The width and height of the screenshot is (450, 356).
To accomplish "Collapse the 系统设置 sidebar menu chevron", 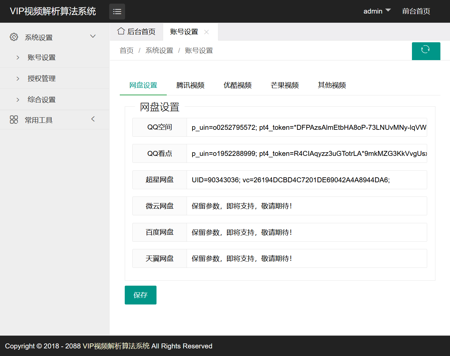I will pos(93,36).
